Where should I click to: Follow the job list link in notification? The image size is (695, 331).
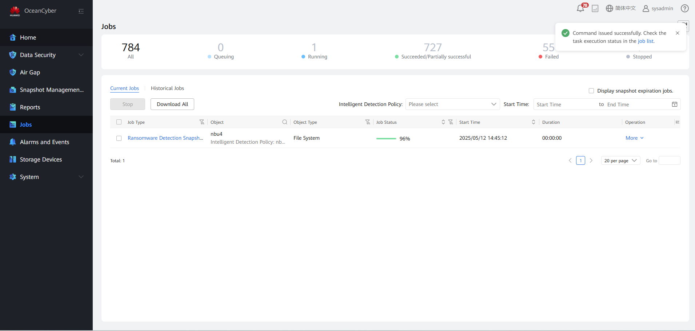point(646,41)
